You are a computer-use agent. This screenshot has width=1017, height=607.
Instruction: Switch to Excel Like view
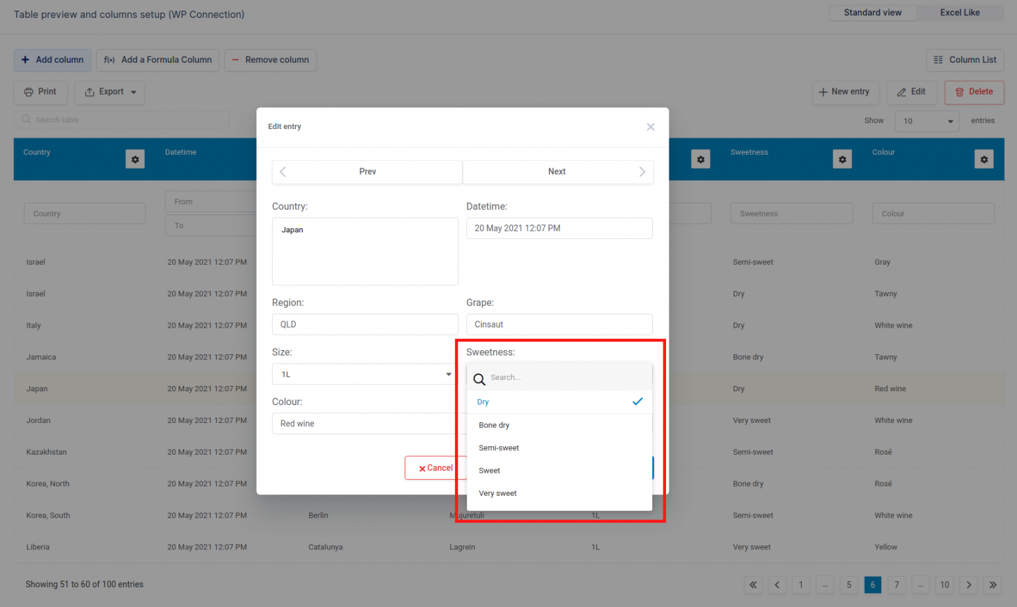(x=960, y=13)
